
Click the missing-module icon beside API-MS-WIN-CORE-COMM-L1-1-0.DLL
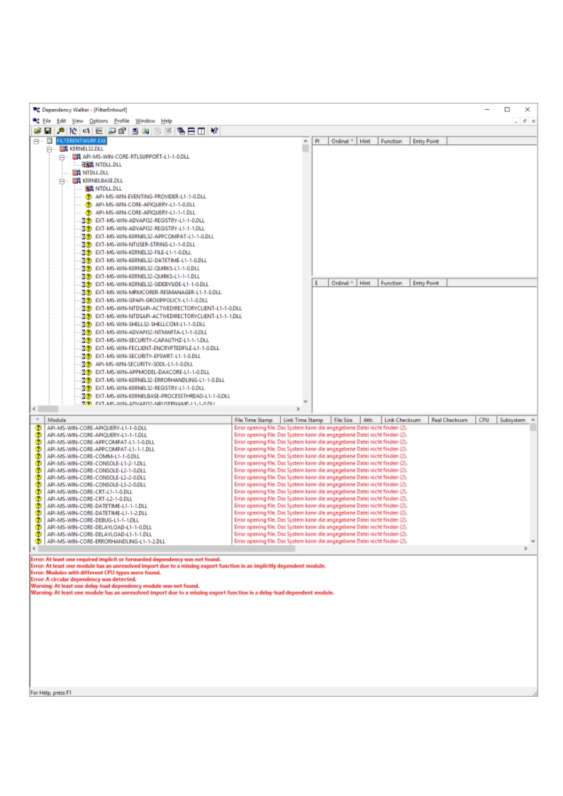coord(38,456)
